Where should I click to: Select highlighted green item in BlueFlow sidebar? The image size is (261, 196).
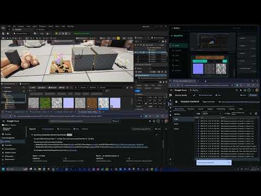(x=179, y=46)
